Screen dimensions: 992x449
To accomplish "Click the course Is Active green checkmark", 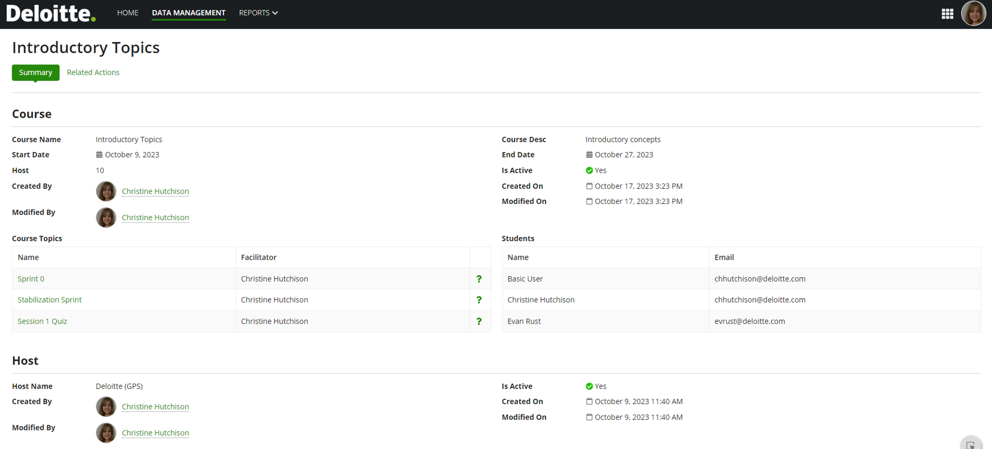I will click(x=589, y=170).
